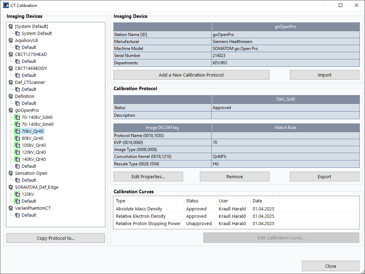Click the Station Name value goOpenPro
Viewport: 365px width, 274px height.
(x=286, y=35)
